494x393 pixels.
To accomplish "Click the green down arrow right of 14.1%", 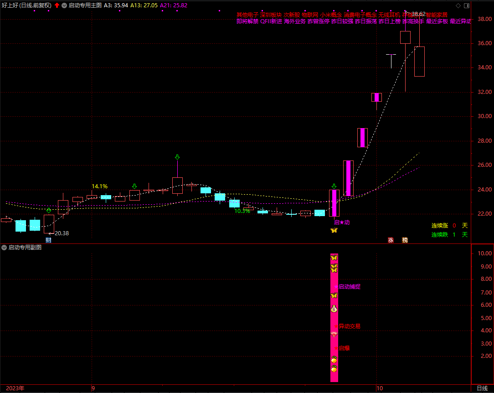I will [134, 186].
